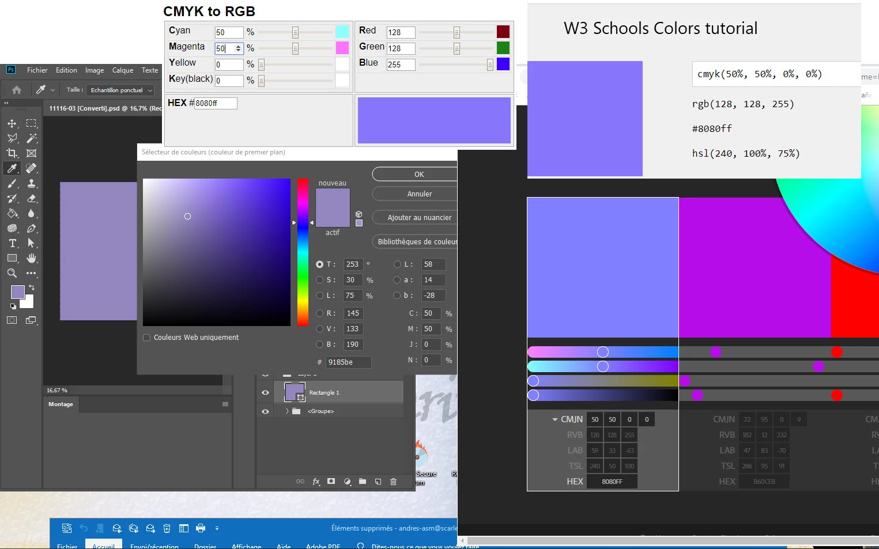Add a layer mask icon
879x549 pixels.
(331, 482)
